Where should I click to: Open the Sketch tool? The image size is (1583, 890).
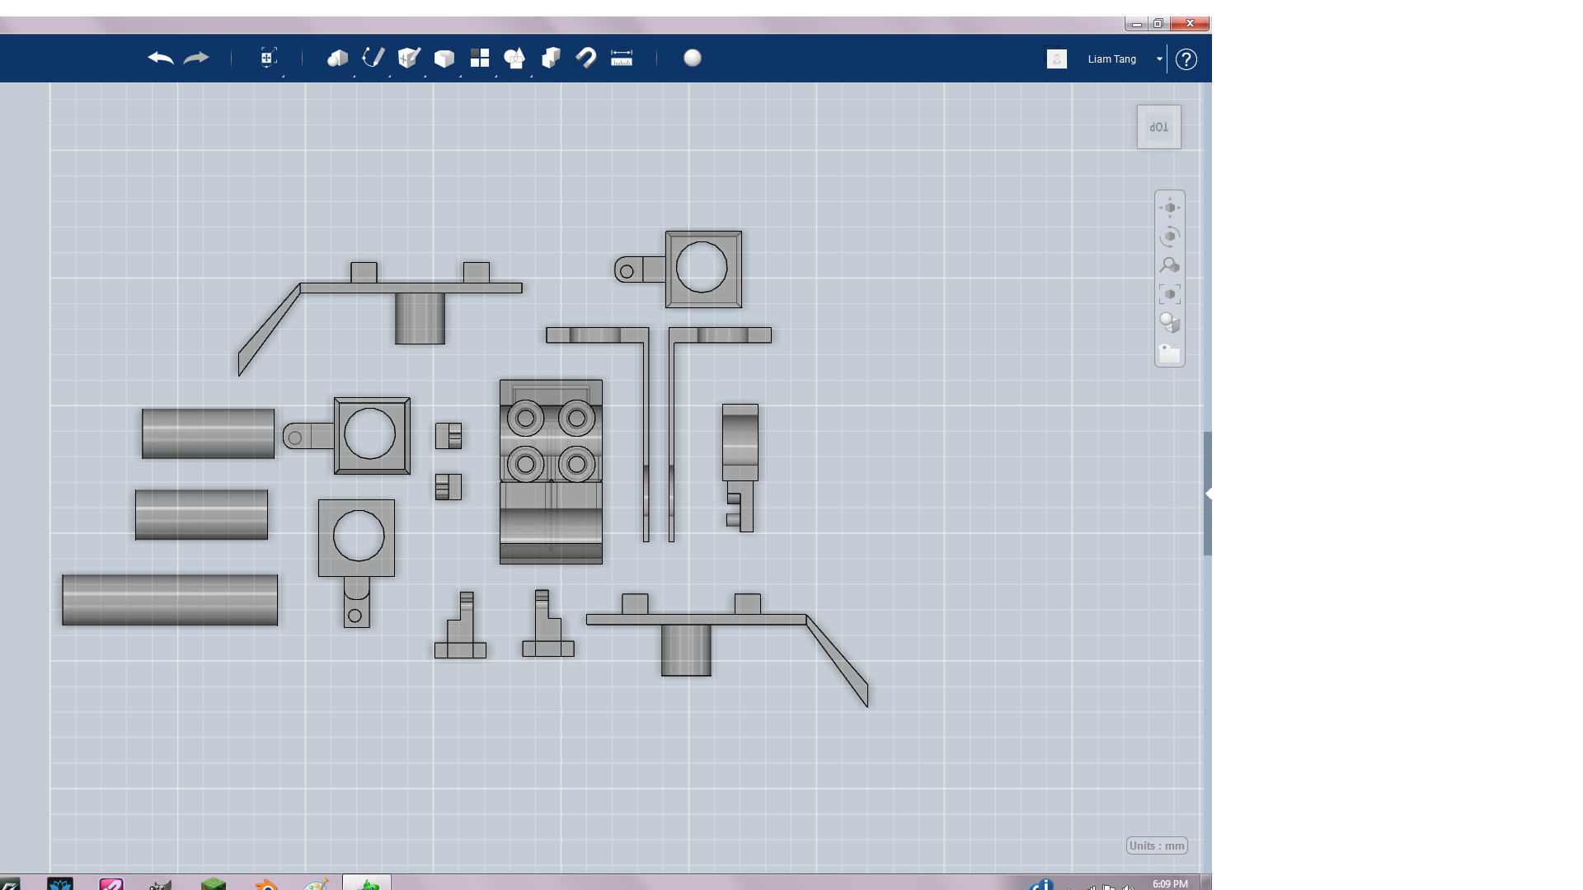[372, 58]
